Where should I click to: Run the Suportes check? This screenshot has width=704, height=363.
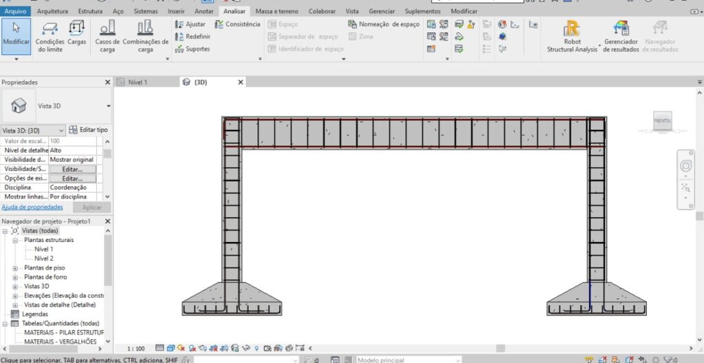[192, 49]
